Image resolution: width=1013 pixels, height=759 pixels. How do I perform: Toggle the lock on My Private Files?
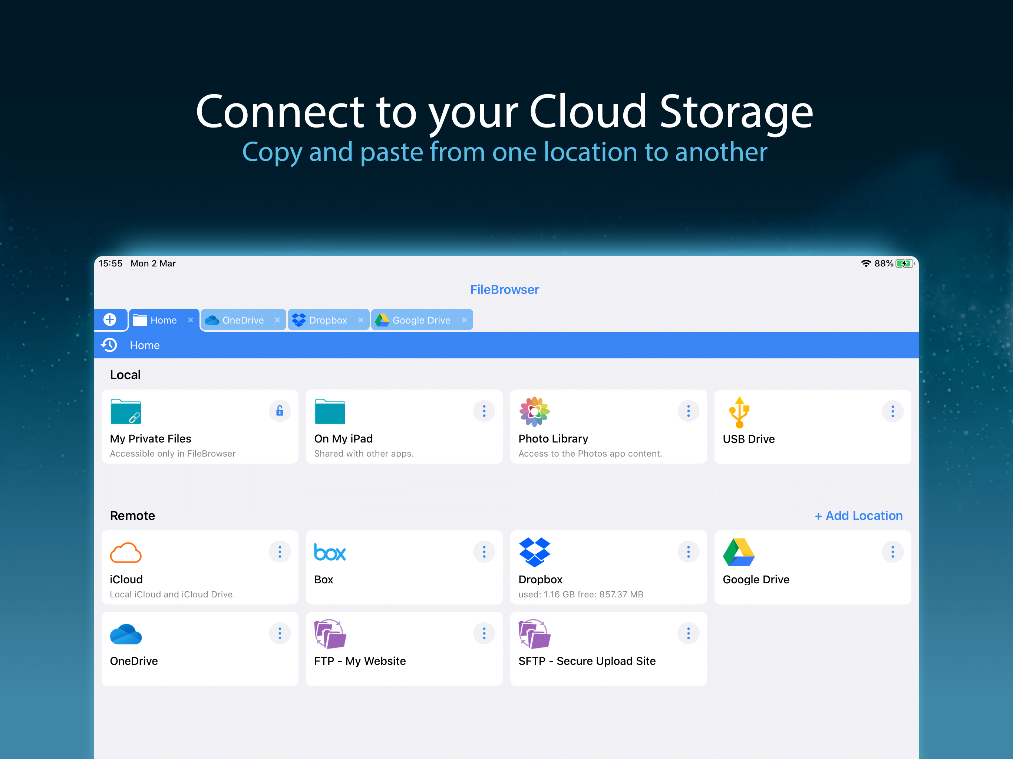(x=280, y=411)
